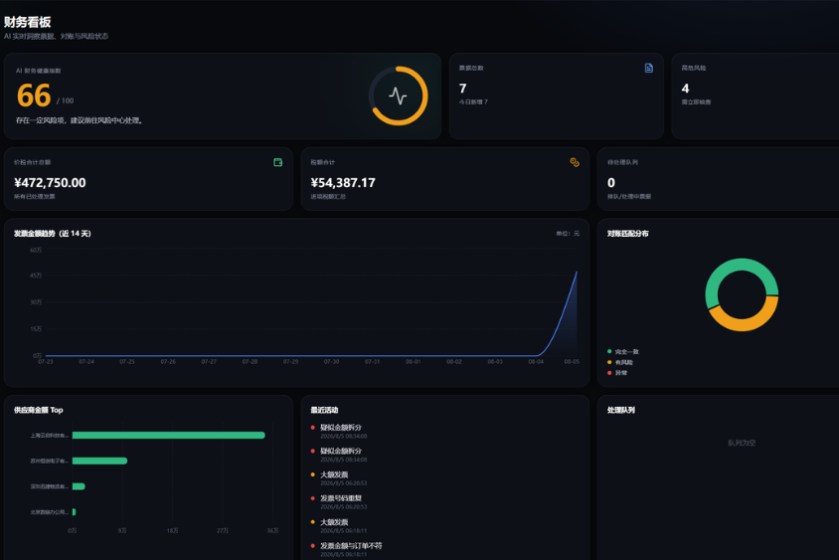This screenshot has height=560, width=839.
Task: Click the orange dot beside 大额发票 at 06:20:53
Action: (312, 474)
